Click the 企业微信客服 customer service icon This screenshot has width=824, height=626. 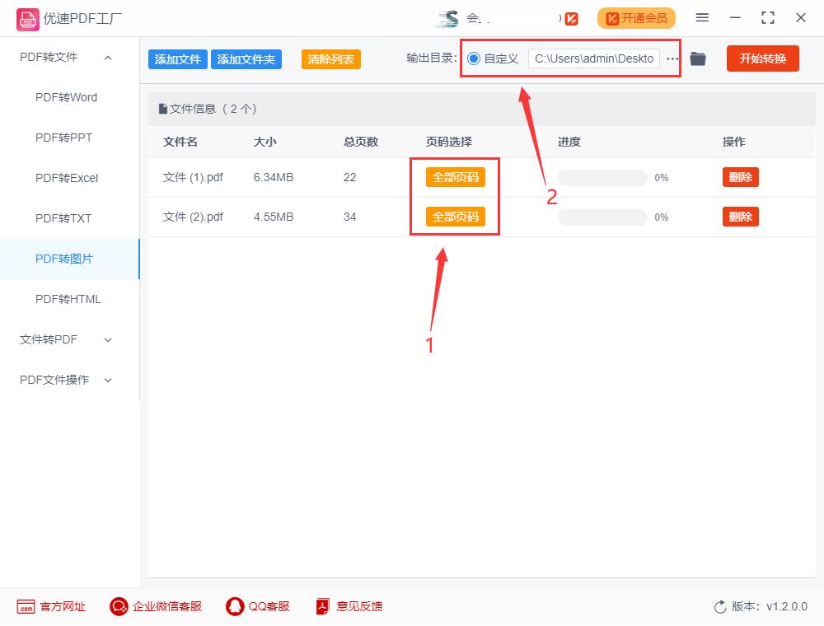(x=118, y=606)
